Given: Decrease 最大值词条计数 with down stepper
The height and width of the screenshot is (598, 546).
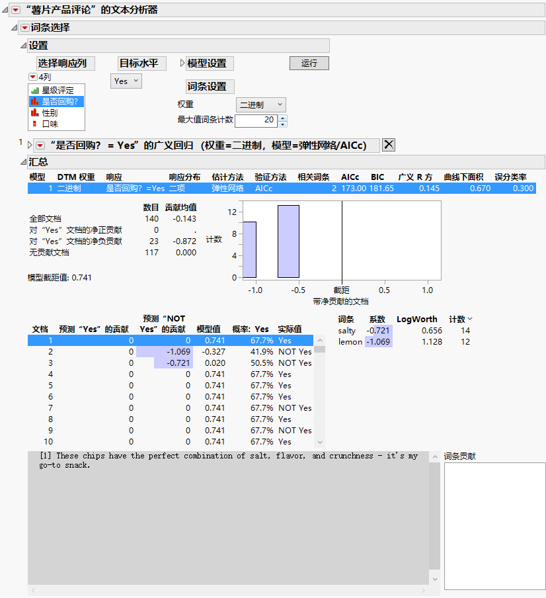Looking at the screenshot, I should [x=282, y=124].
